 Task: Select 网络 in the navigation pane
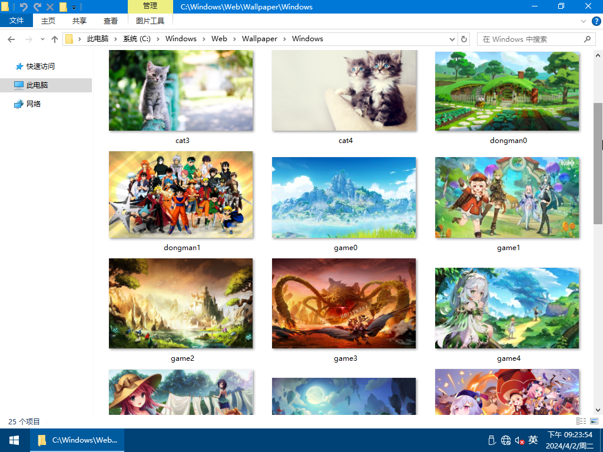coord(34,104)
